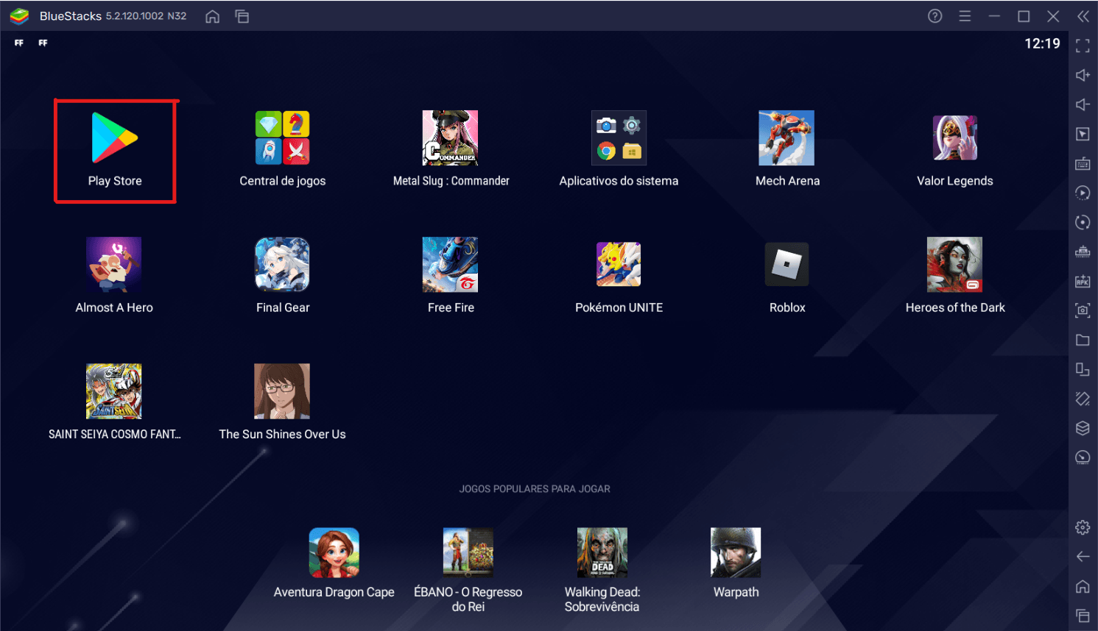Screen dimensions: 1098x631
Task: Click the second FF notification icon
Action: coord(43,43)
